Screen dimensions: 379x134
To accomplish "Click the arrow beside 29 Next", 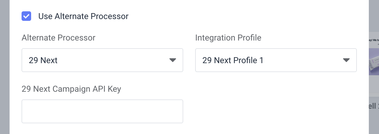I will (x=172, y=60).
